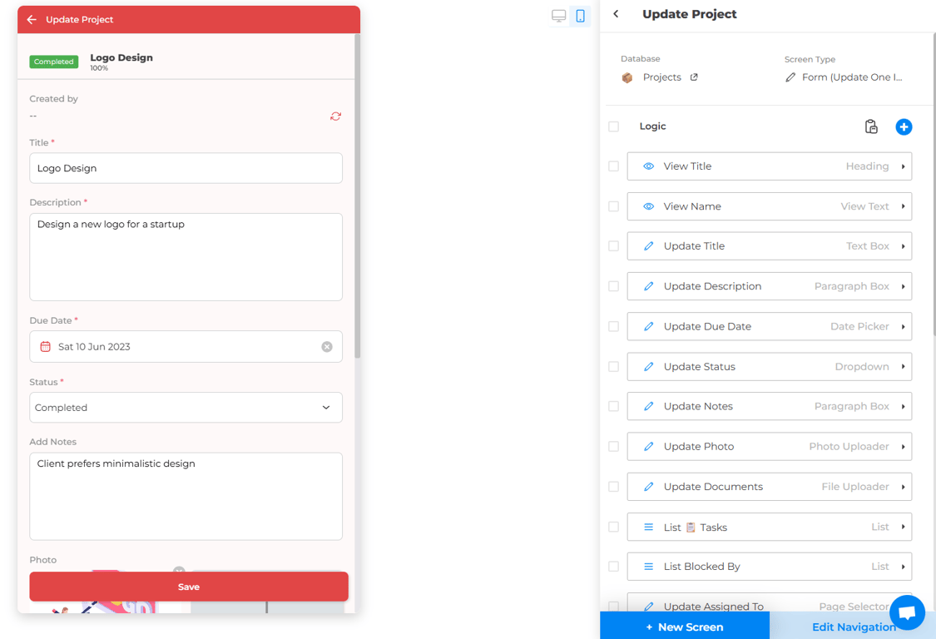Click the pencil icon on Update Title row
The width and height of the screenshot is (936, 639).
648,246
